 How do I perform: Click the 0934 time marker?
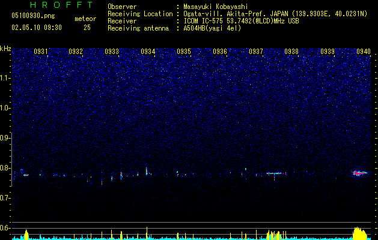click(148, 51)
